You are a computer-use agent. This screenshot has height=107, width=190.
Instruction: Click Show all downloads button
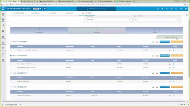point(182,105)
